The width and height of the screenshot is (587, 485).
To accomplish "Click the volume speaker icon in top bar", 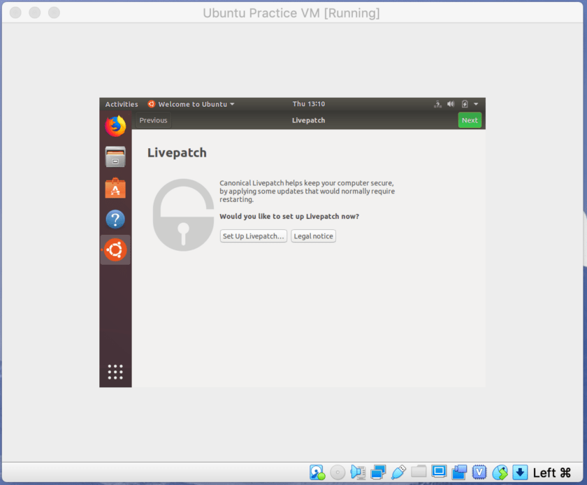I will (x=451, y=104).
